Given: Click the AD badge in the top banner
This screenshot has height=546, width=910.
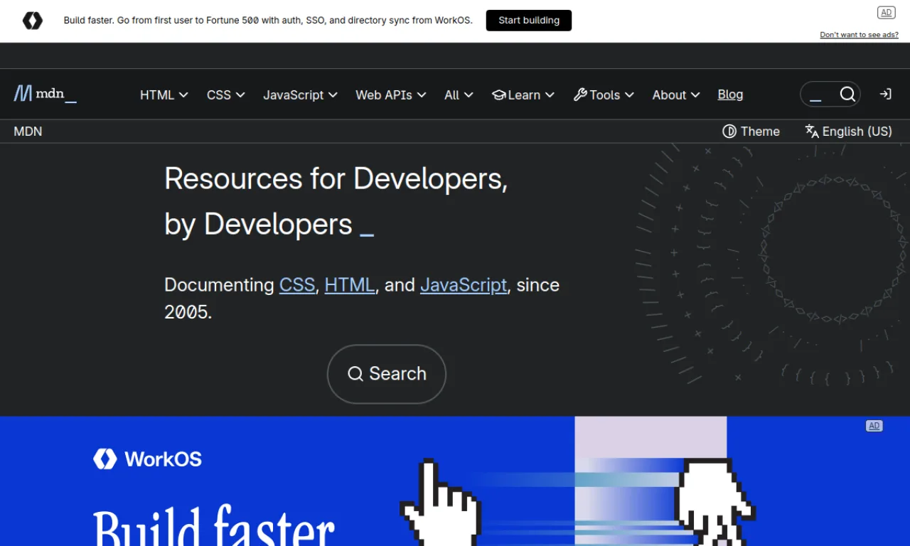Looking at the screenshot, I should tap(886, 13).
